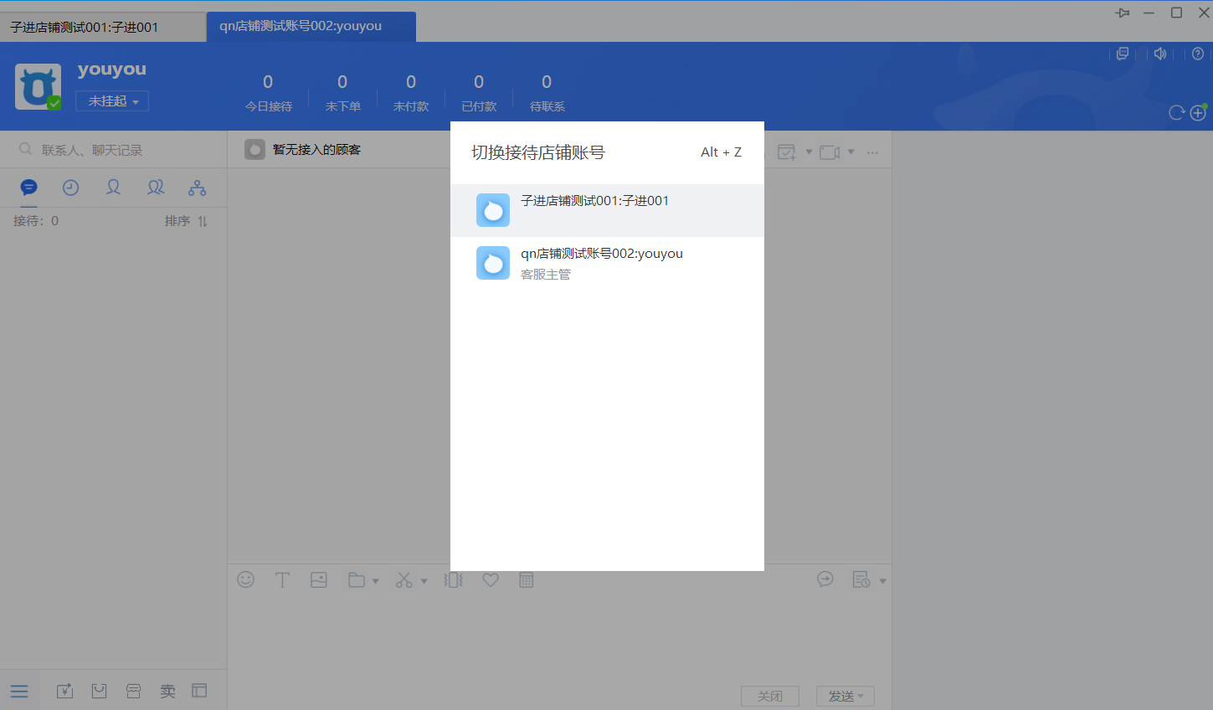Click the 待联系 counter
1213x710 pixels.
click(x=547, y=93)
